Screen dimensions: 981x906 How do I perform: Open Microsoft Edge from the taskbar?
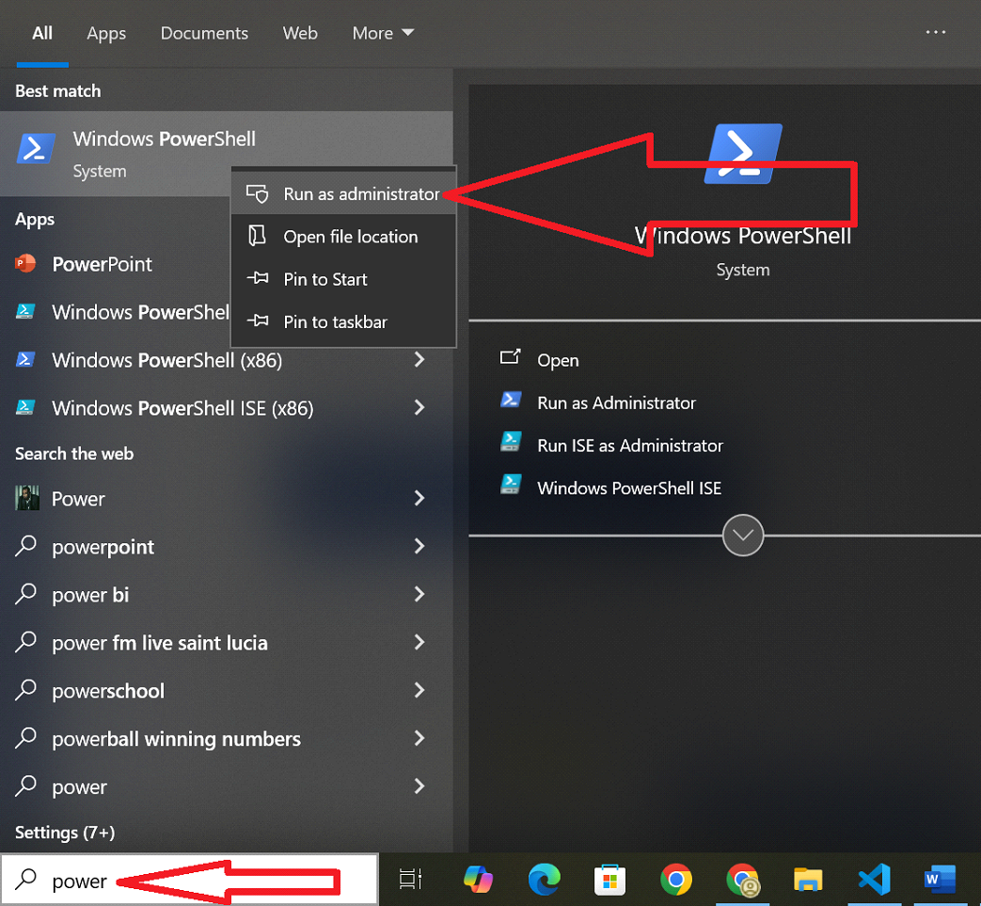click(545, 879)
